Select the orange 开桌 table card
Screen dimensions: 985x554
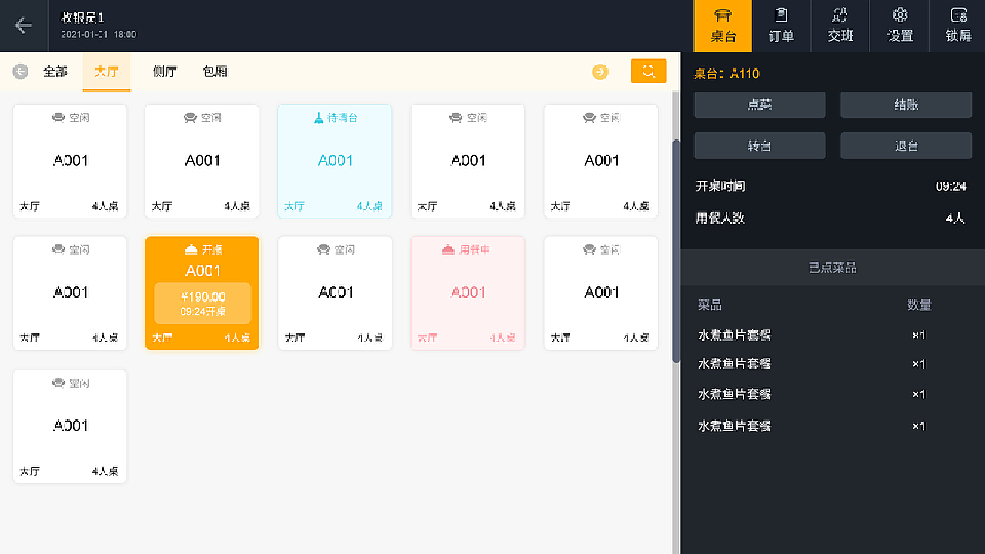(x=202, y=293)
